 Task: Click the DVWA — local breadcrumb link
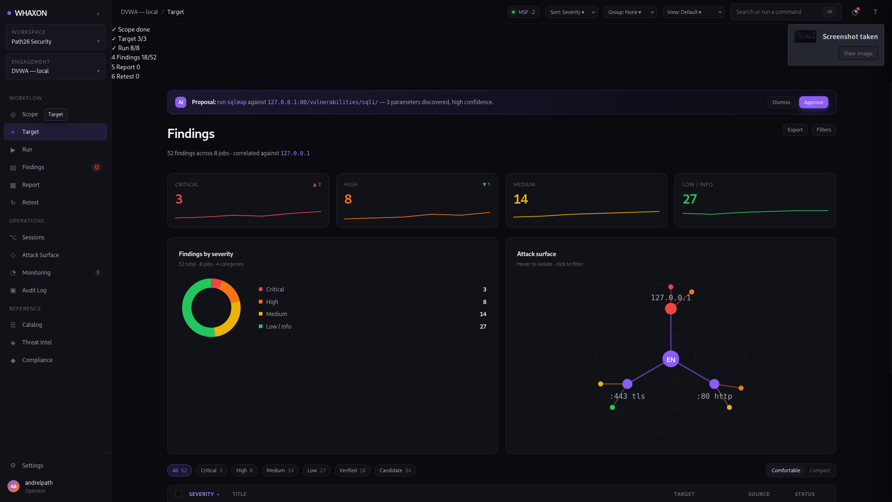pos(139,12)
